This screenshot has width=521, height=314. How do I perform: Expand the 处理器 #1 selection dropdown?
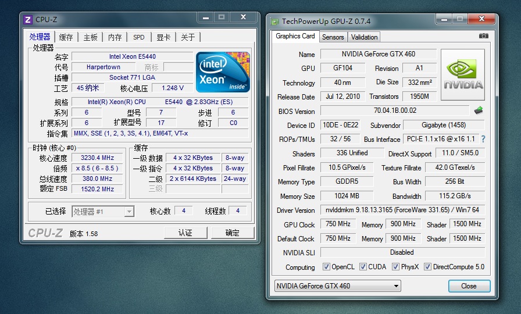tap(103, 212)
